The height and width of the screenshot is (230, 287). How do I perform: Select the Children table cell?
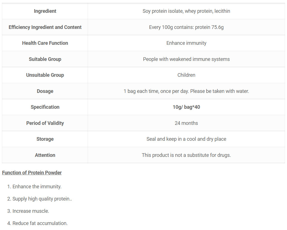pyautogui.click(x=186, y=75)
